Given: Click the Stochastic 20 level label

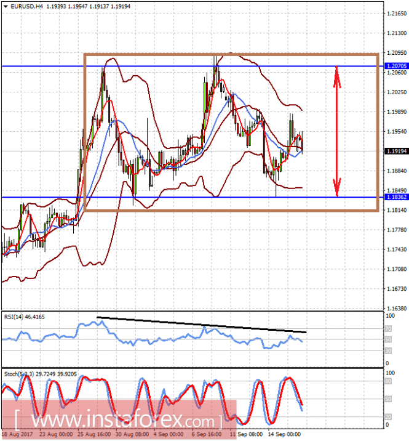Looking at the screenshot, I should pos(388,417).
